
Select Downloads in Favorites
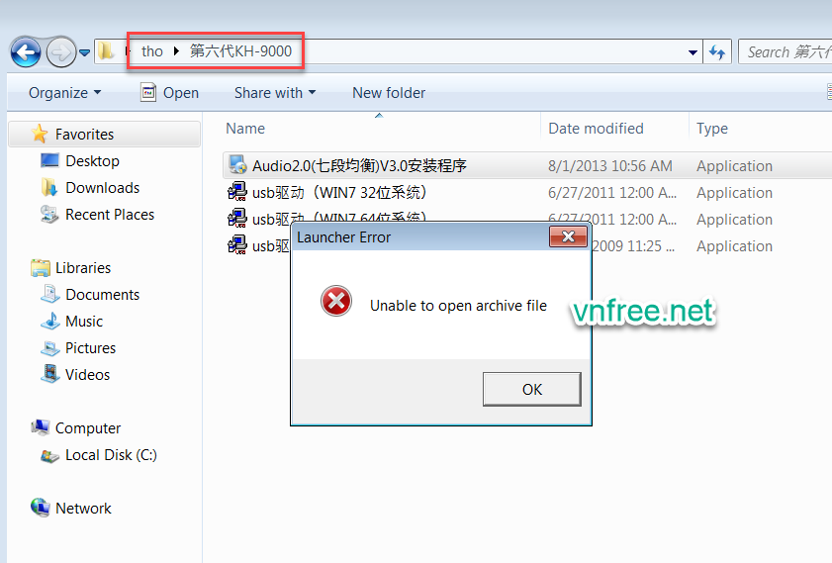[x=102, y=187]
